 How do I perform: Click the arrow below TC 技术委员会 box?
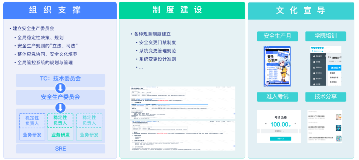[x=60, y=88]
